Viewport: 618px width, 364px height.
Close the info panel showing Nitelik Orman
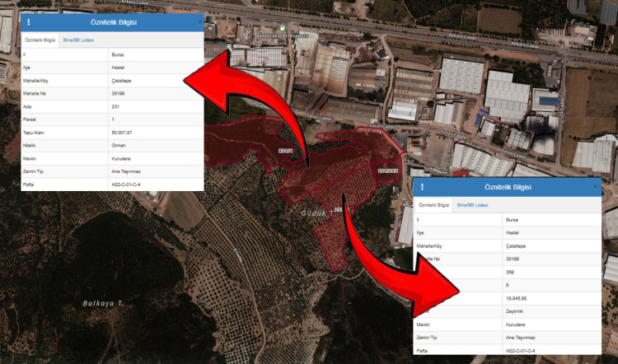[x=199, y=22]
